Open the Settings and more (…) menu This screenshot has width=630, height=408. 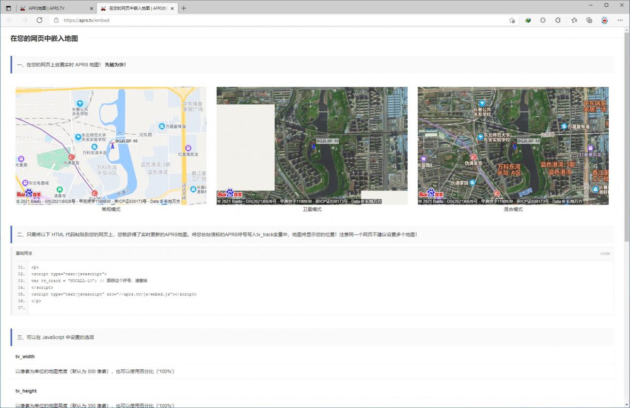(x=620, y=20)
